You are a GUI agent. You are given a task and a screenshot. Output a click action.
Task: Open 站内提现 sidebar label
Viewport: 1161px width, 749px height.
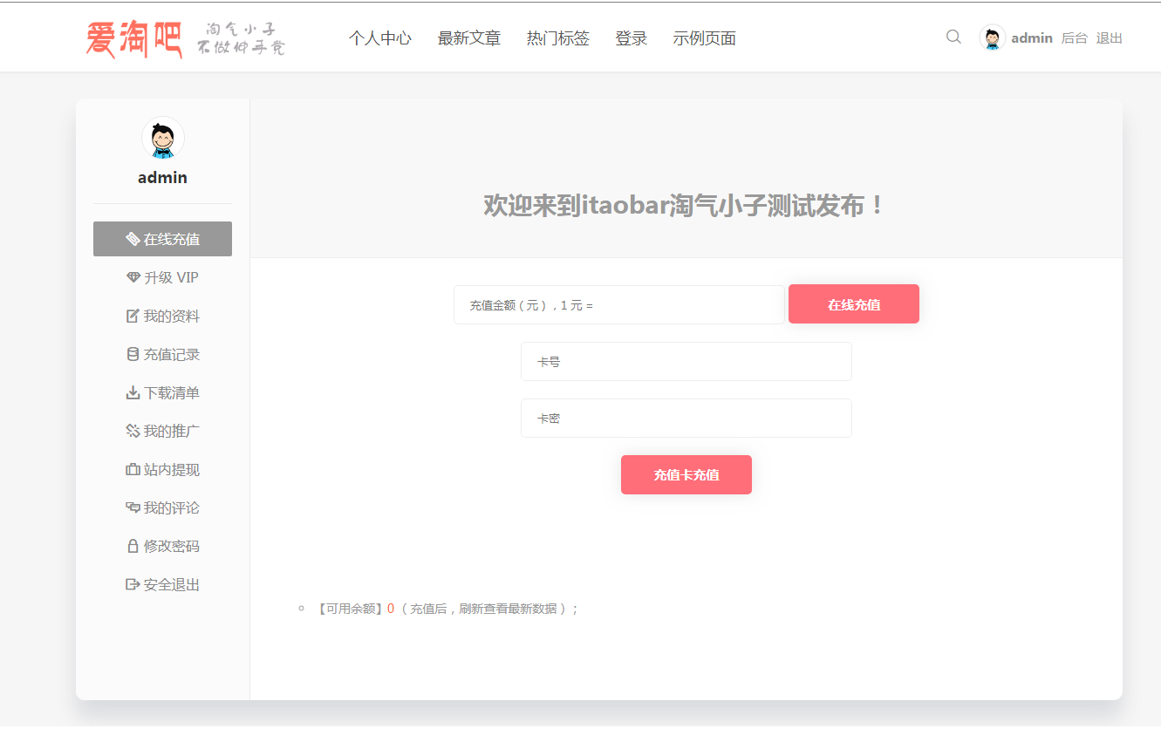coord(172,469)
